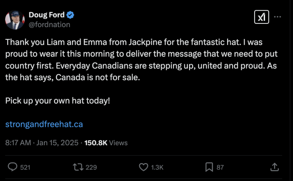Click the 8:17 AM timestamp
The width and height of the screenshot is (293, 181).
18,143
